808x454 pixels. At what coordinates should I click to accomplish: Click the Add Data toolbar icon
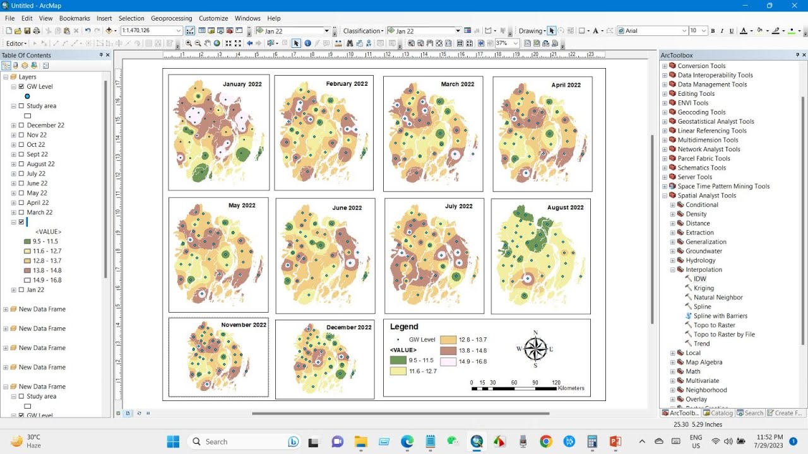coord(109,30)
